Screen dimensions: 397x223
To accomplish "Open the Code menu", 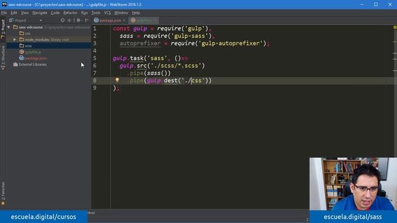I will [55, 12].
